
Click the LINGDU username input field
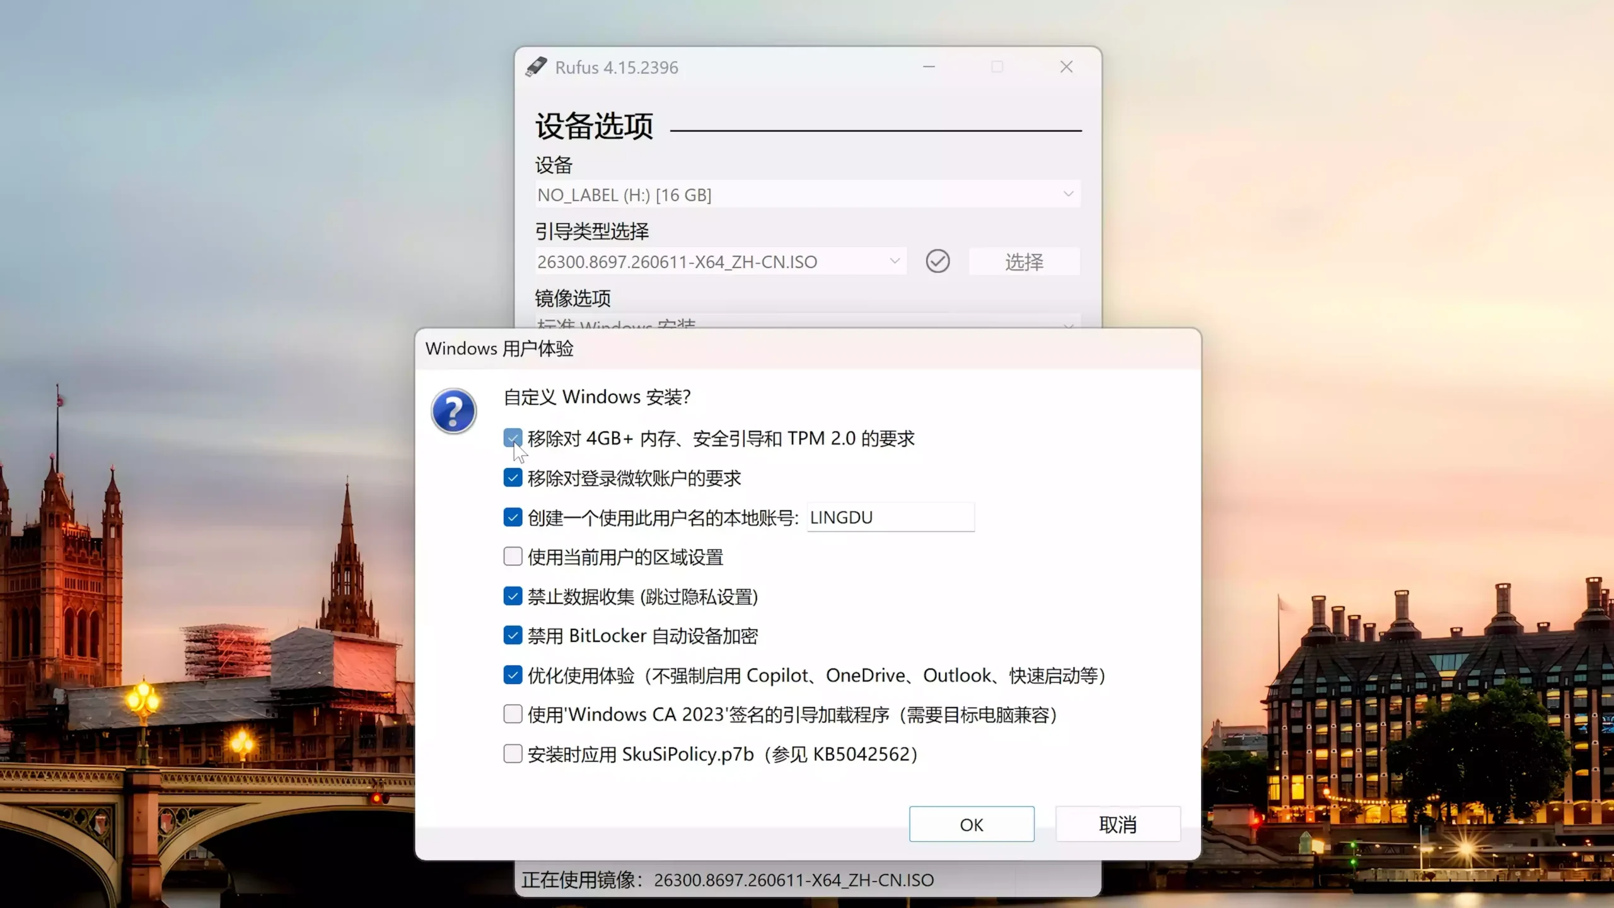[890, 517]
